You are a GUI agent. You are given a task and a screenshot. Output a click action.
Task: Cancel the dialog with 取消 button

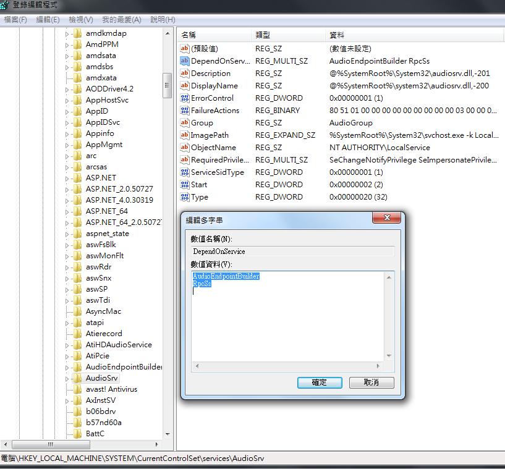[x=371, y=382]
